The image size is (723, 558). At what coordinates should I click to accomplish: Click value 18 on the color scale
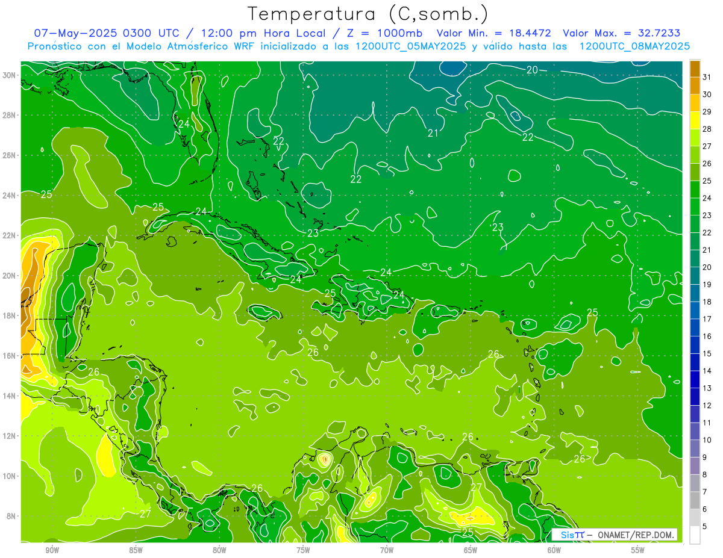[707, 302]
